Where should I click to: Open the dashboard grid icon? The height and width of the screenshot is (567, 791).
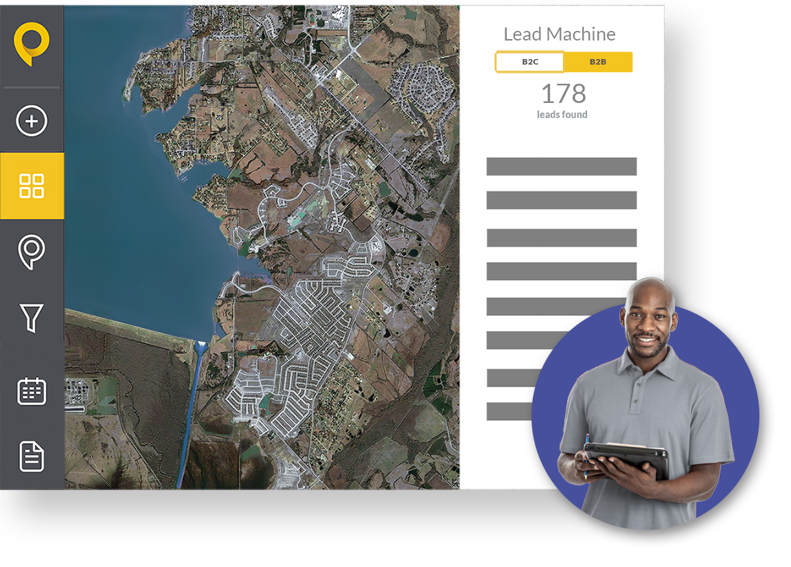click(x=32, y=185)
